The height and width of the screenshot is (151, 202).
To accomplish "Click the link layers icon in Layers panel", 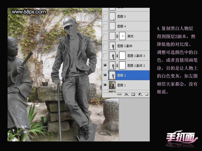I will click(x=119, y=95).
